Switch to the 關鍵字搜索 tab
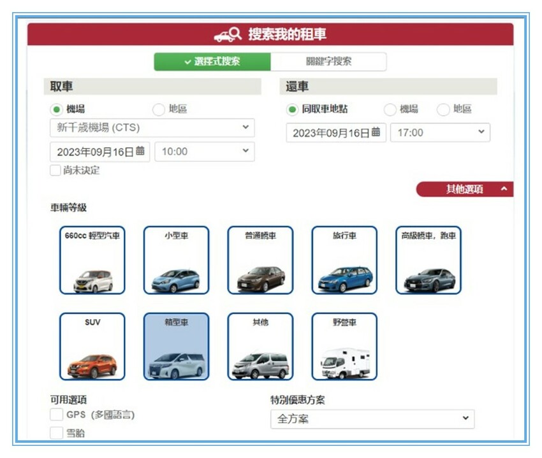 coord(328,62)
